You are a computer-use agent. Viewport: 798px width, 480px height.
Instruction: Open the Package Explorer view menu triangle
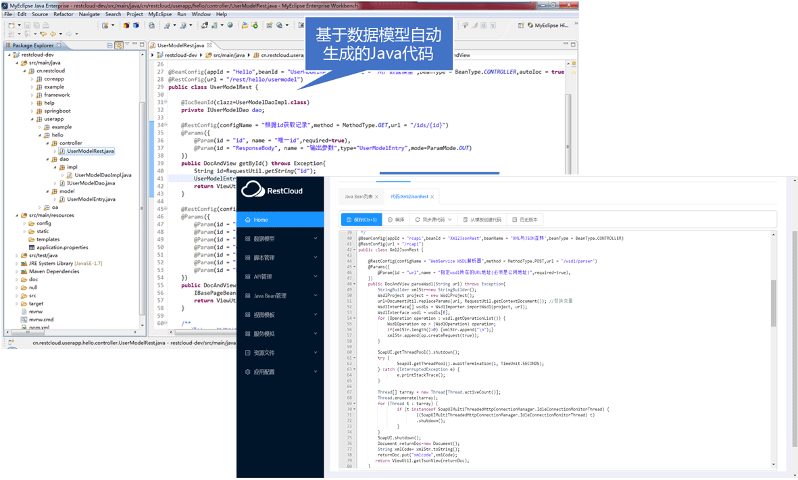[x=127, y=44]
